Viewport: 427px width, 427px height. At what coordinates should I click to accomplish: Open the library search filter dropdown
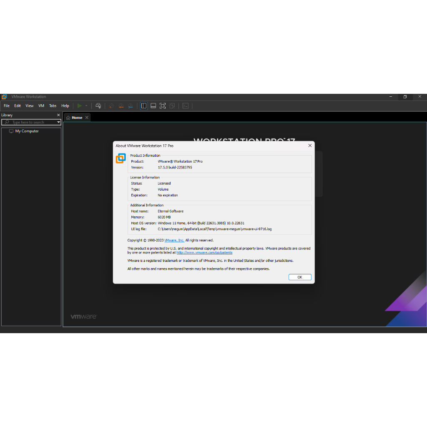coord(58,122)
